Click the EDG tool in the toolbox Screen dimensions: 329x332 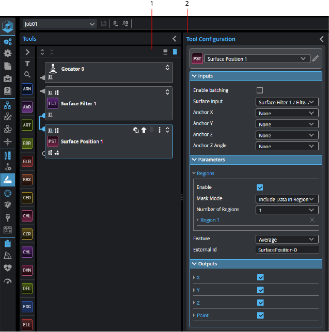[x=27, y=306]
